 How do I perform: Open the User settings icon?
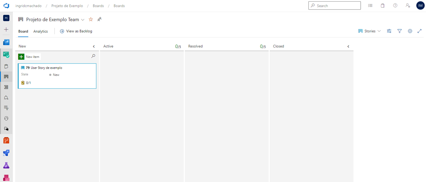point(408,5)
